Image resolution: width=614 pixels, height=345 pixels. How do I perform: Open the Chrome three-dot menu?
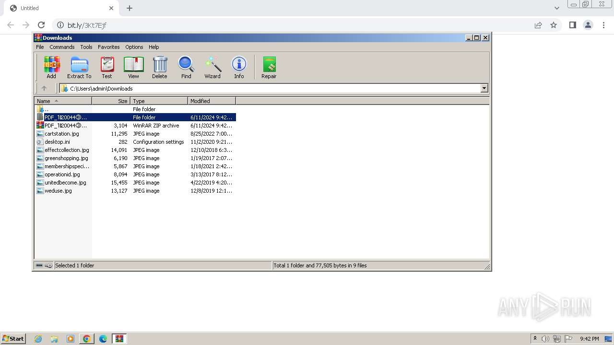coord(604,25)
